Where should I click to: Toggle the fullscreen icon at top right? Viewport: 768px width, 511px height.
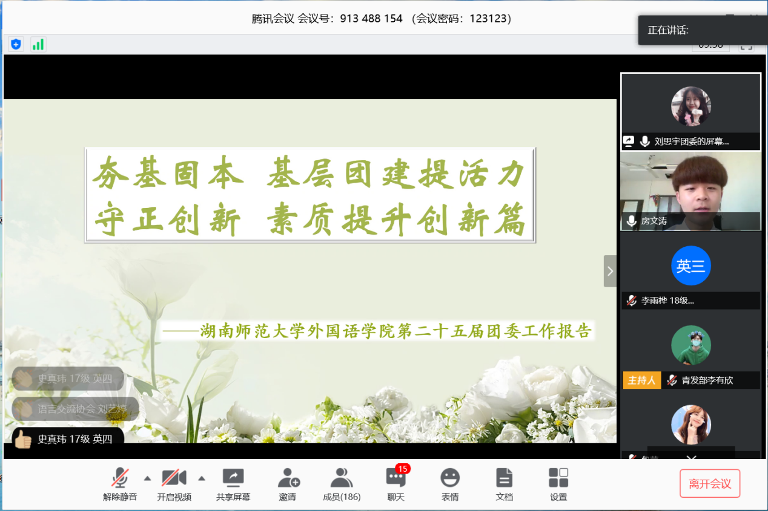[x=746, y=45]
